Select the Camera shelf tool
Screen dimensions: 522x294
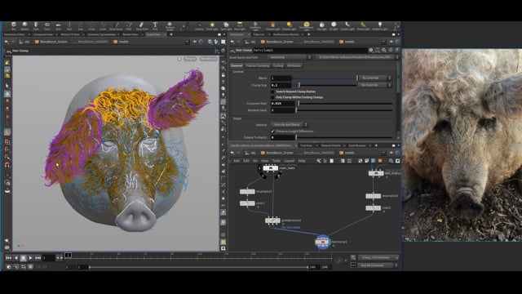tap(199, 26)
